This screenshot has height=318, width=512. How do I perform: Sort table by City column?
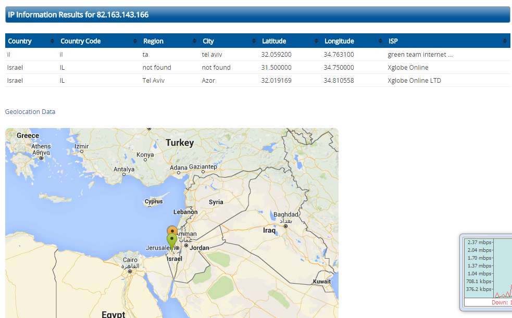tap(230, 41)
